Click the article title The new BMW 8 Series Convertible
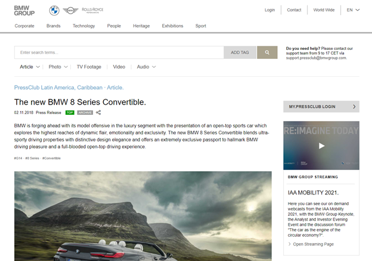This screenshot has width=372, height=261. tap(80, 102)
